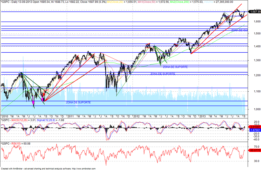Viewport: 261px width, 170px height.
Task: Click the RSI(15) = 60.08 legend
Action: click(x=21, y=144)
